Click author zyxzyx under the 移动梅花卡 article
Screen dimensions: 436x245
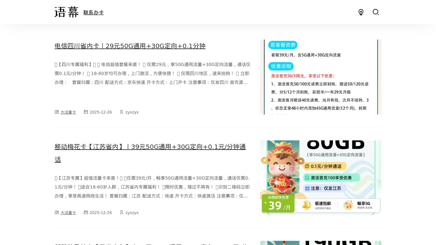click(132, 213)
